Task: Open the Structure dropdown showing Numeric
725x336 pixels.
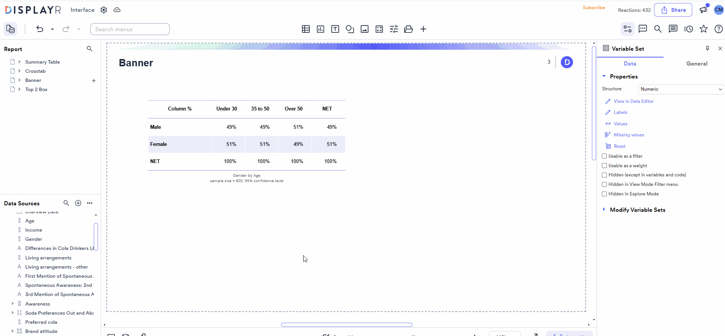Action: pos(681,89)
